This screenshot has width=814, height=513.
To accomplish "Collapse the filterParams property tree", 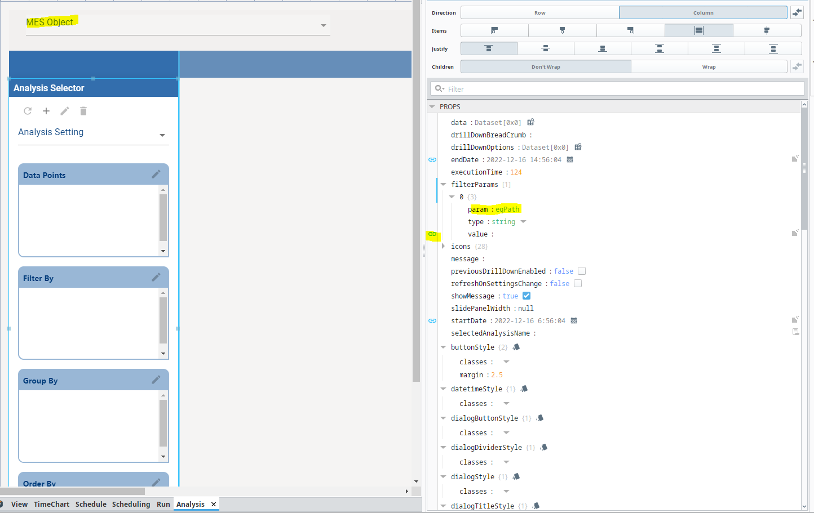I will click(x=444, y=185).
